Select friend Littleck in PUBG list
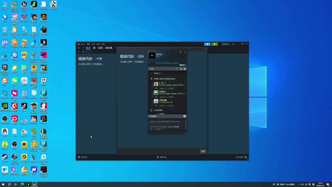332x187 pixels. [x=162, y=92]
